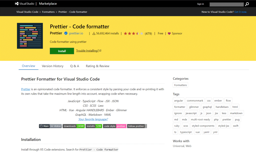Open the Version History tab

[x=52, y=66]
